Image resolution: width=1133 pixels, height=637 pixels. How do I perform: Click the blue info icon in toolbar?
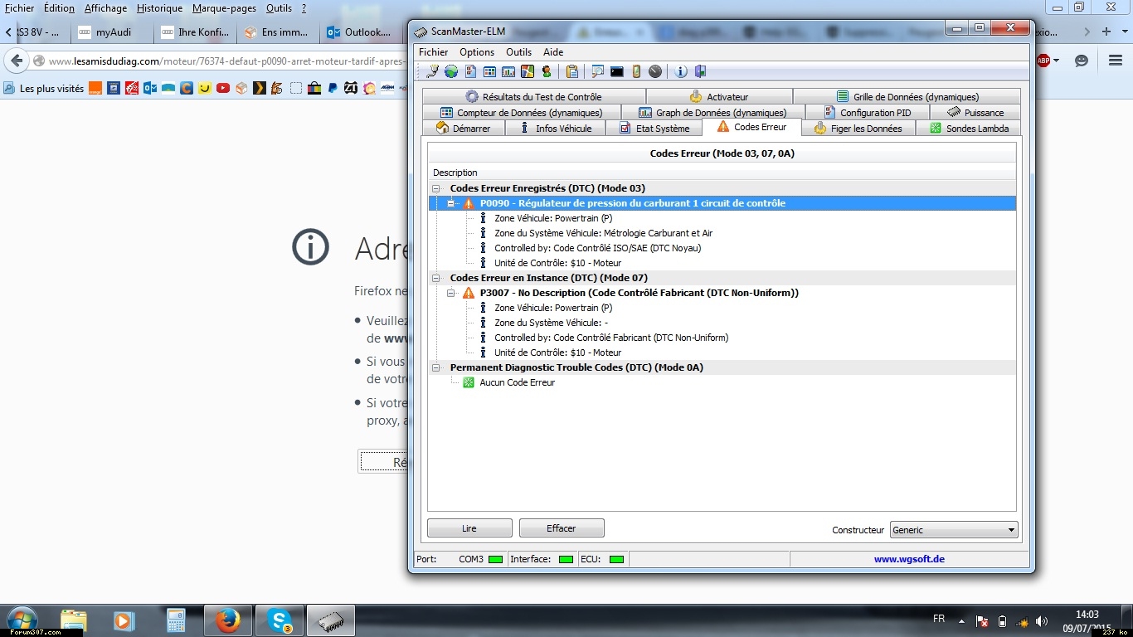(x=681, y=72)
